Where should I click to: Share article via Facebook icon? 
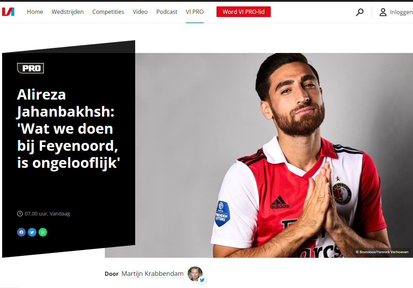[21, 232]
